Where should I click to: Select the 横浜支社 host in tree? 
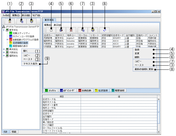coord(12,49)
